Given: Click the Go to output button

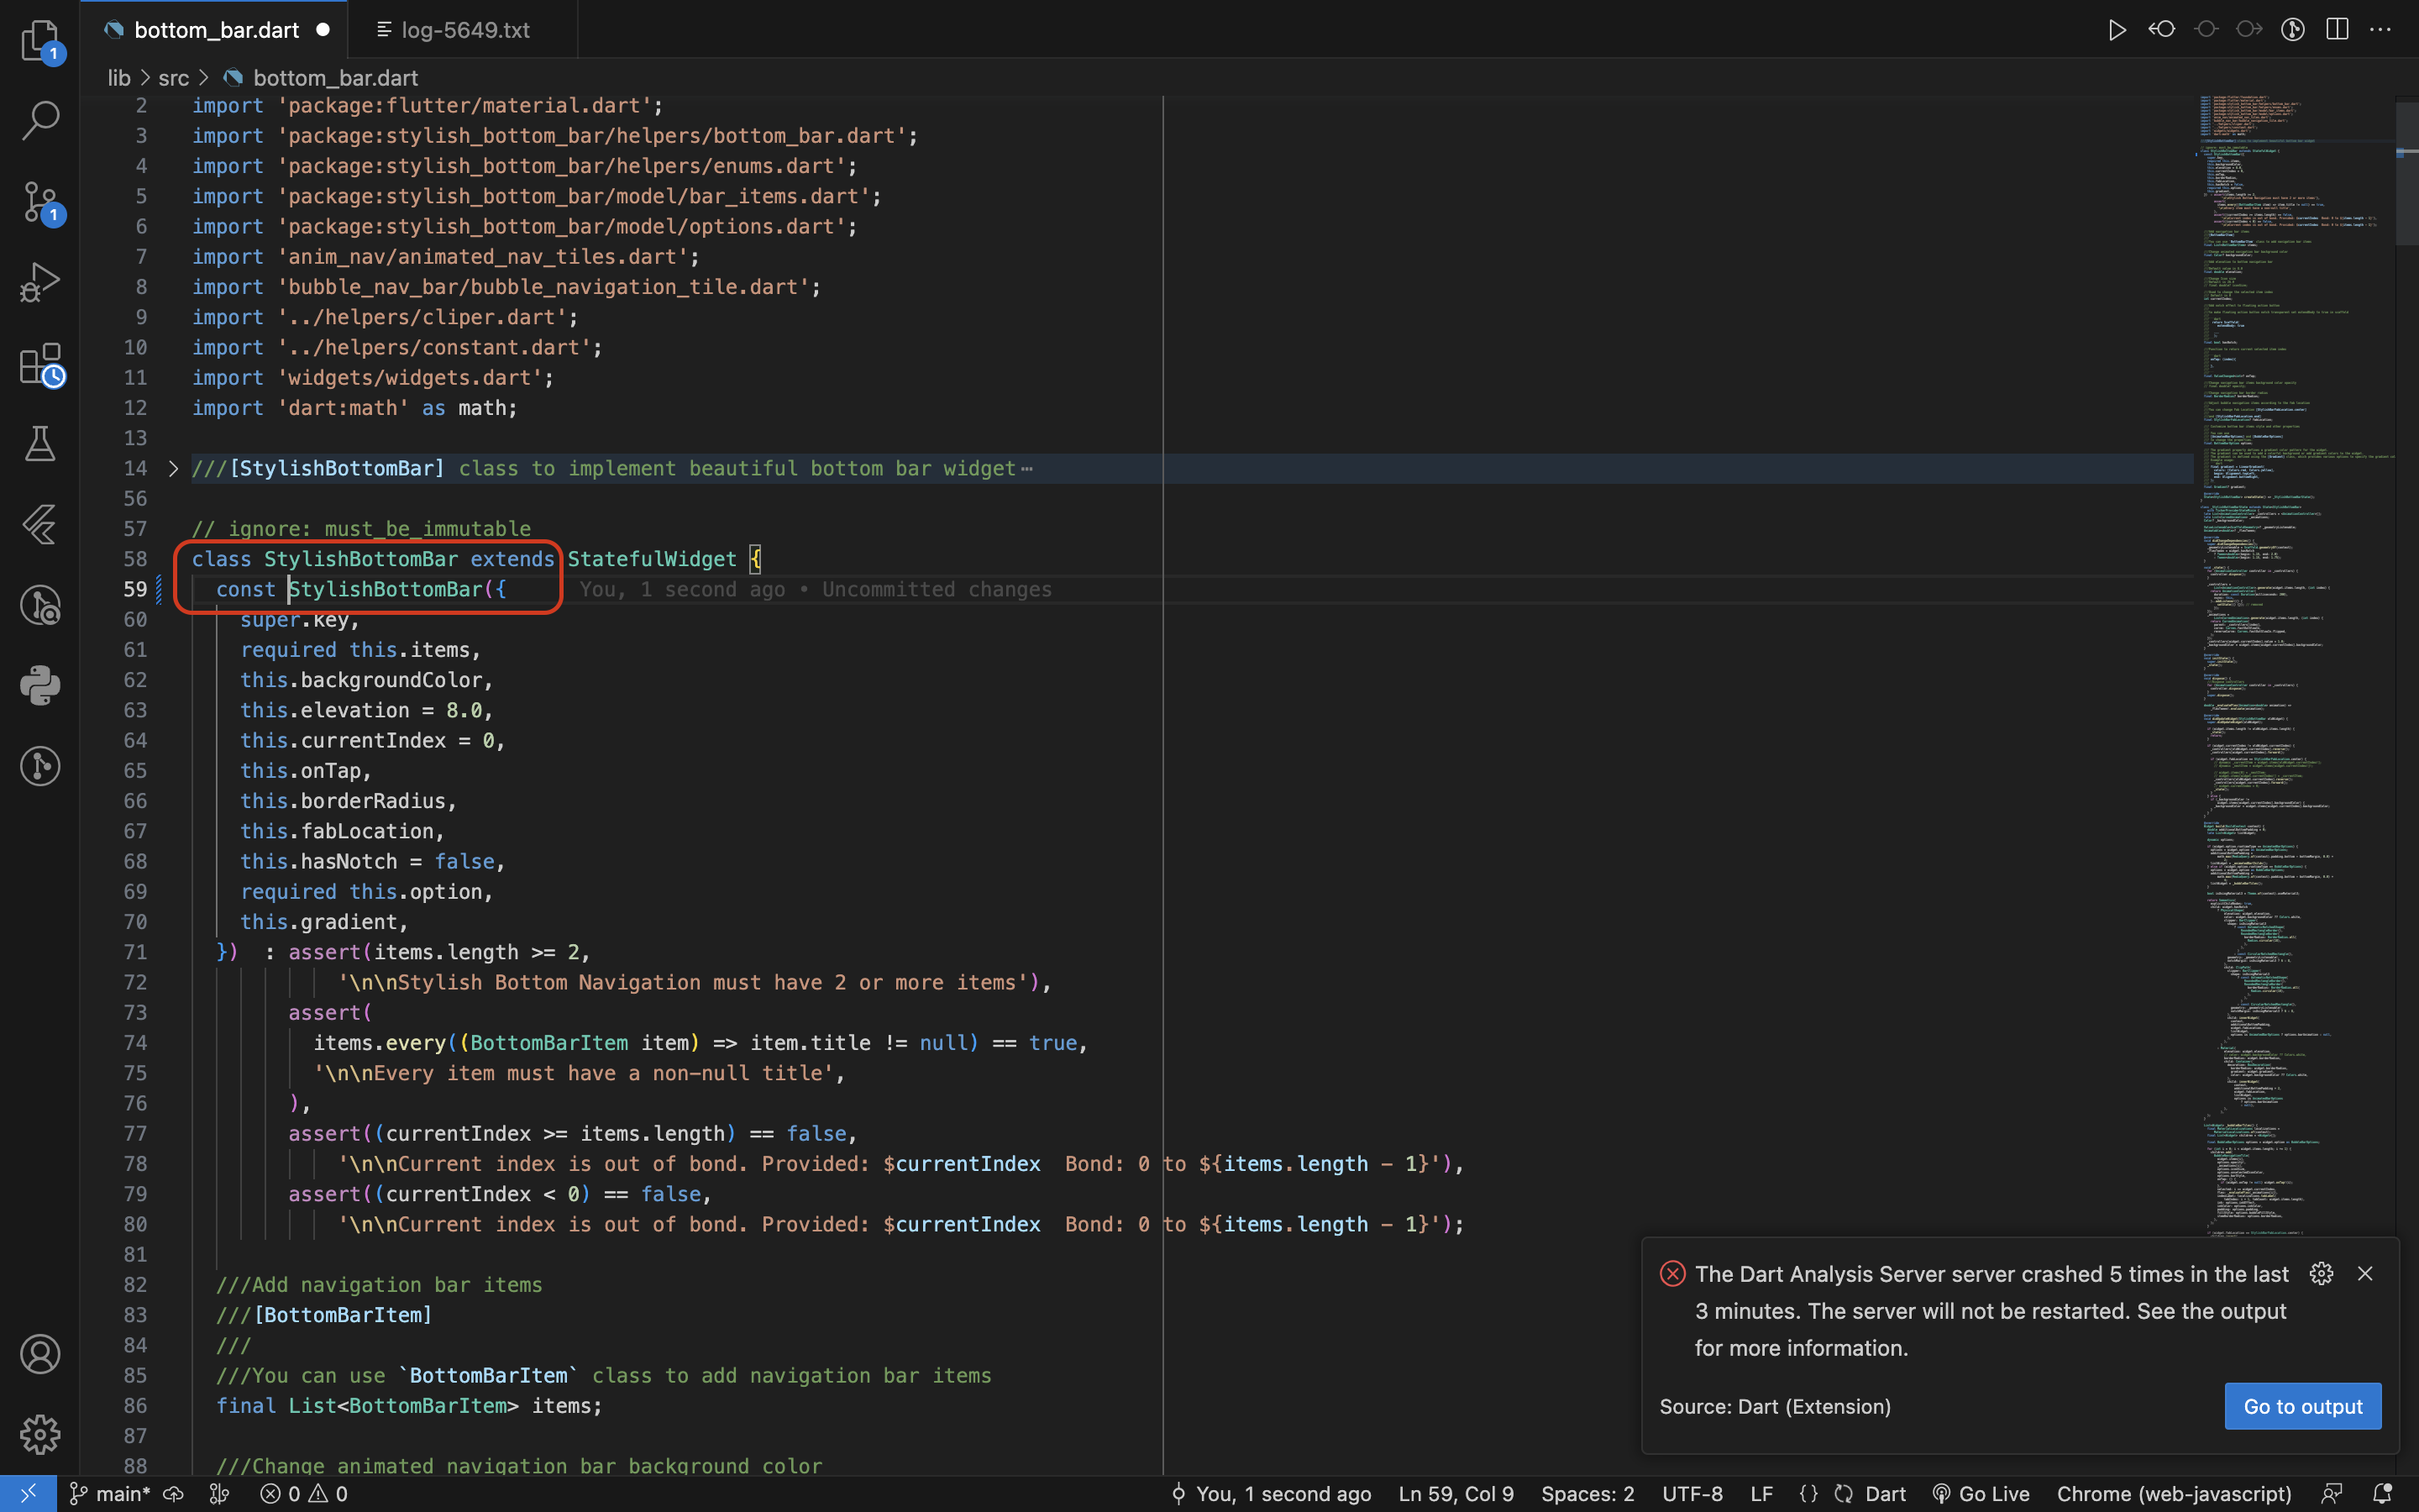Looking at the screenshot, I should tap(2303, 1406).
